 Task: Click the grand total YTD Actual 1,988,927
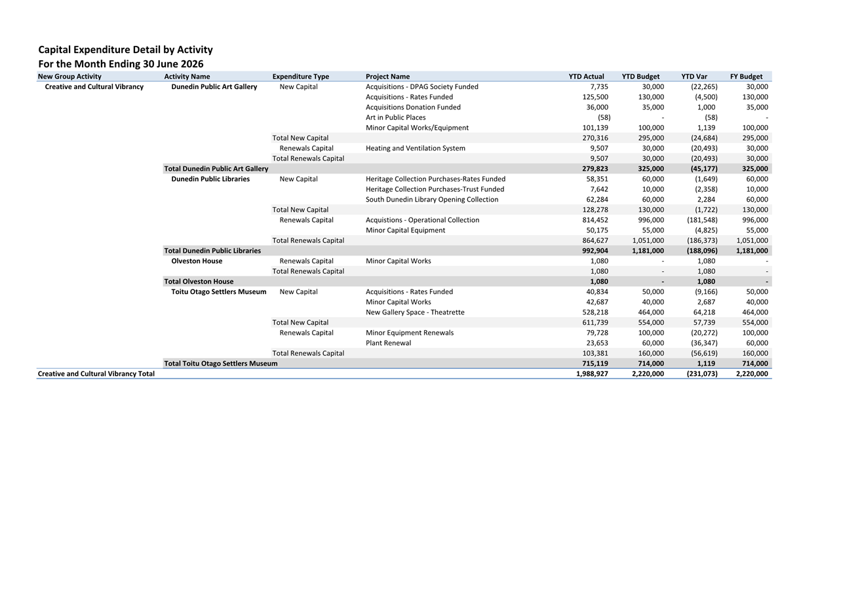592,374
